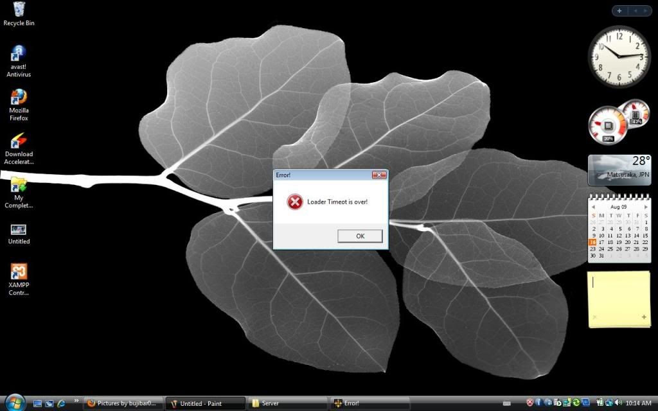Open the My Complete folder icon
The image size is (658, 411).
[19, 185]
